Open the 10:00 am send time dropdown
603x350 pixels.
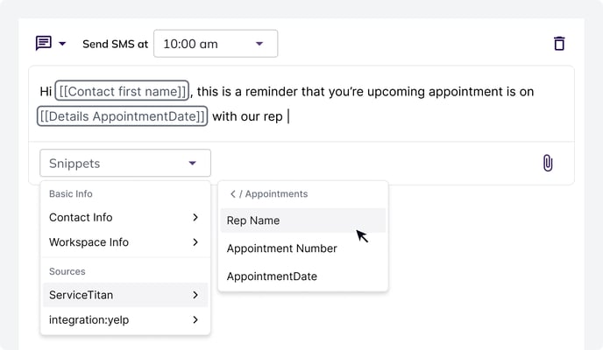click(215, 44)
